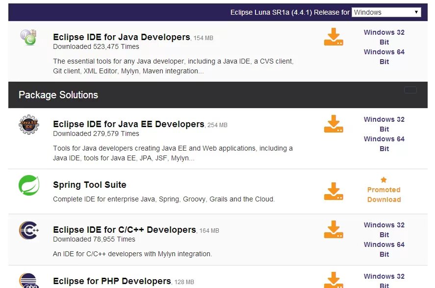This screenshot has width=435, height=288.
Task: Click the 'Downloaded 279,579 Times' text
Action: (96, 133)
